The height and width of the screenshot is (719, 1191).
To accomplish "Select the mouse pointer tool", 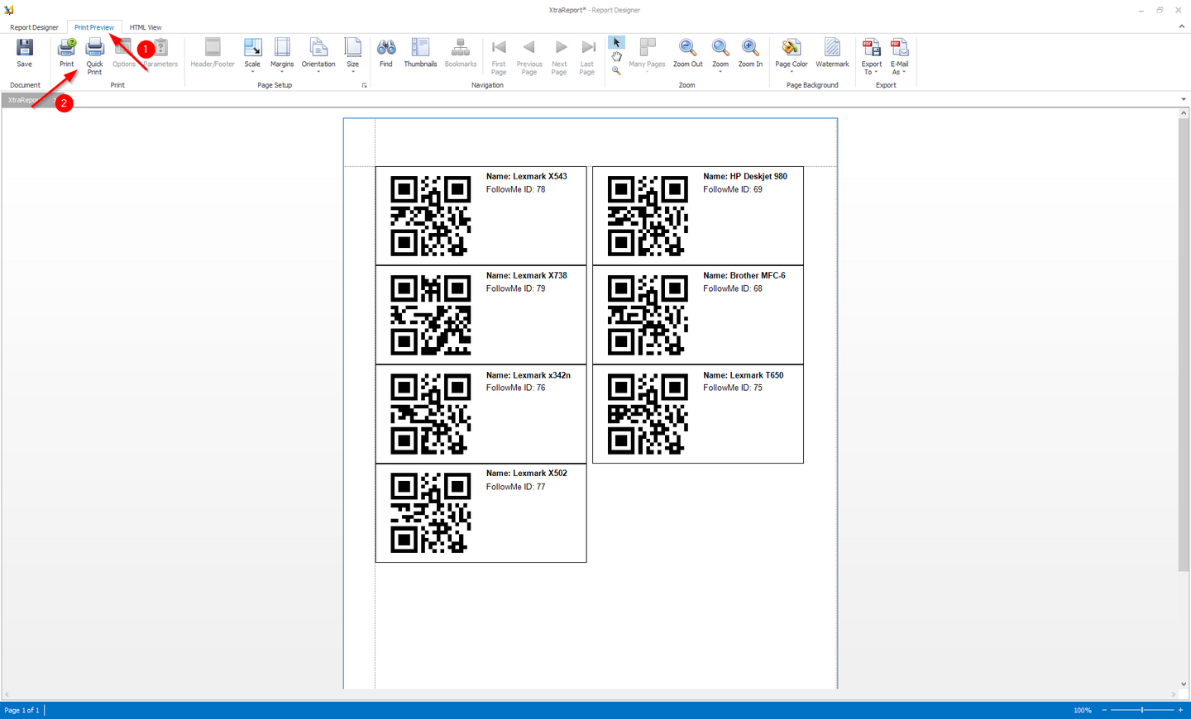I will 616,42.
